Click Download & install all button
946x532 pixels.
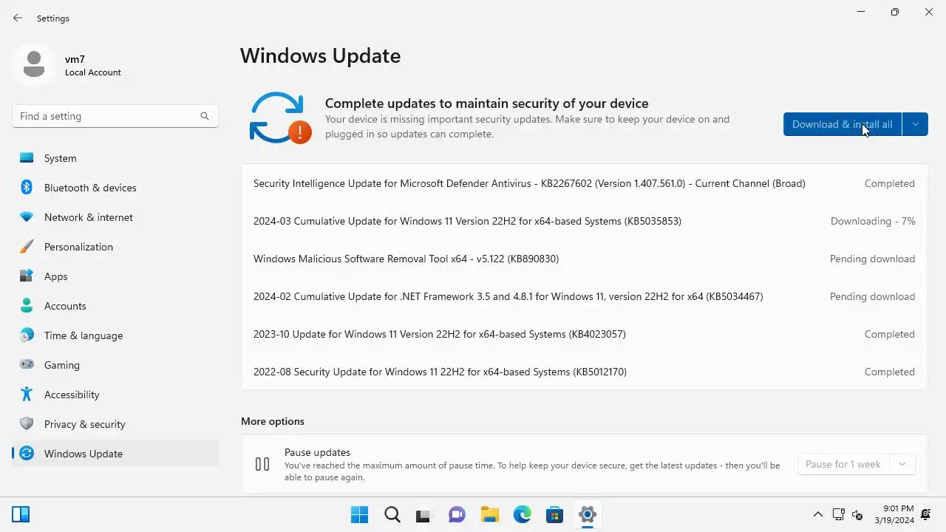tap(843, 124)
